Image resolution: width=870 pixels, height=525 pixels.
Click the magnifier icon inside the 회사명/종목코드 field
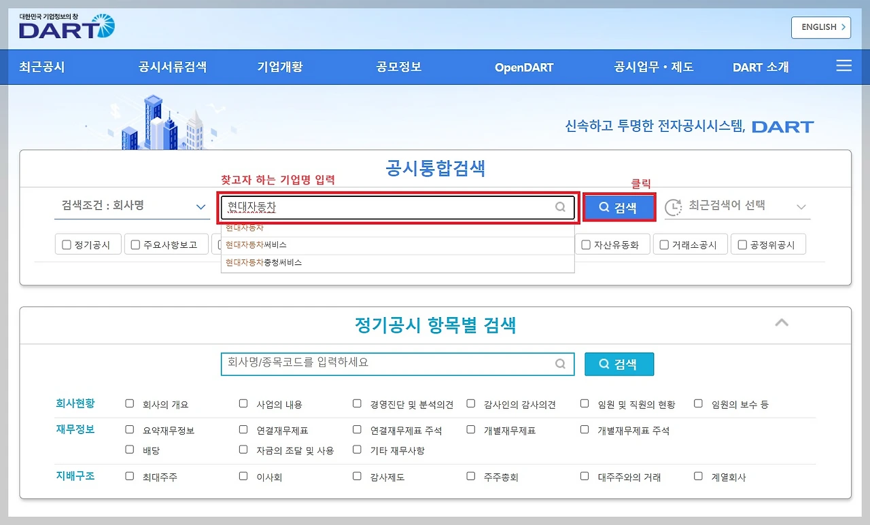560,363
